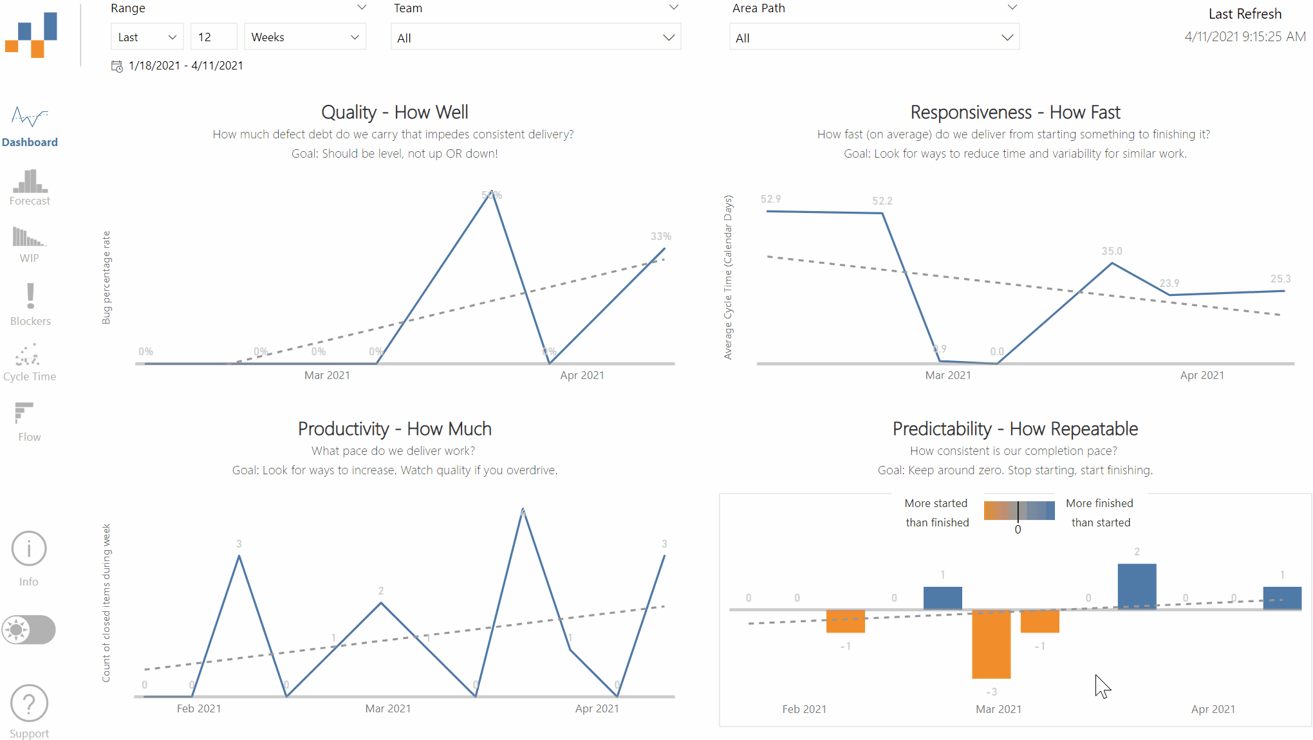Click the orange-to-blue gradient legend bar
The height and width of the screenshot is (740, 1313).
click(x=1020, y=510)
